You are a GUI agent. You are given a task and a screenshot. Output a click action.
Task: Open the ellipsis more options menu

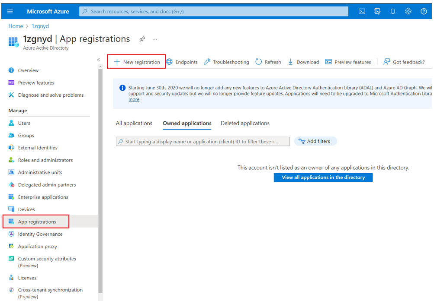[x=155, y=39]
